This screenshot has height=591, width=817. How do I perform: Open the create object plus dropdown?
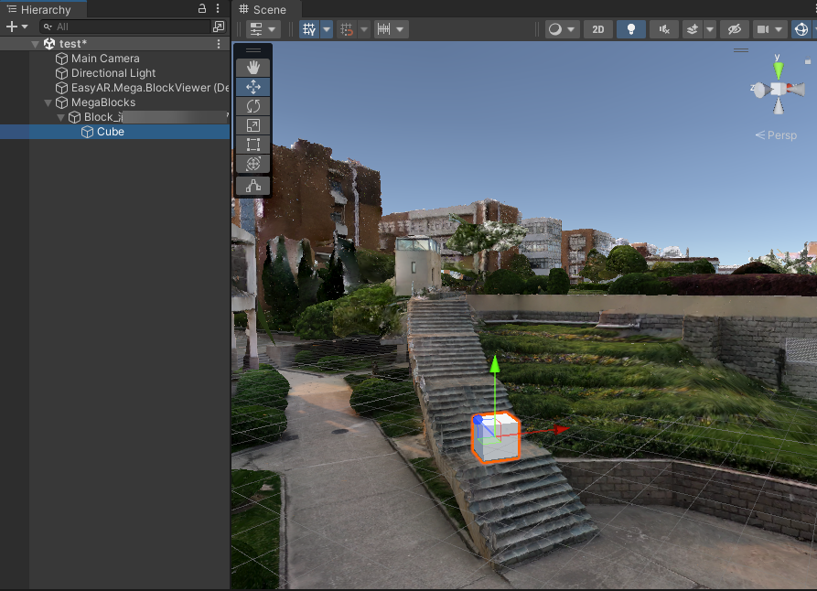tap(16, 27)
